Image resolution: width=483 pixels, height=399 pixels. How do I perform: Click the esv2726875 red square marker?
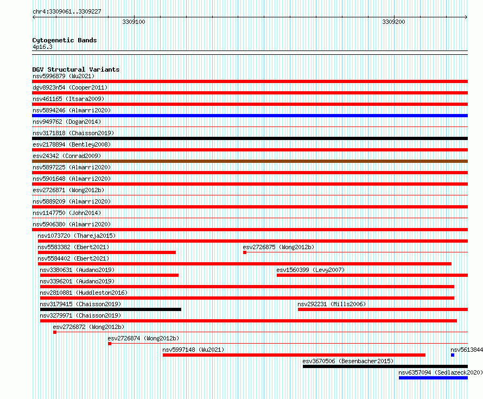(x=245, y=252)
